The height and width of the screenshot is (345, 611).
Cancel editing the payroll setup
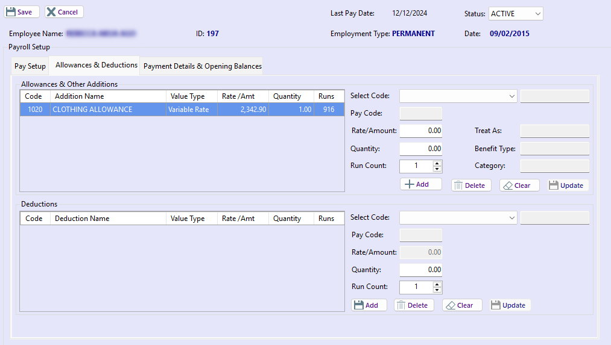(64, 12)
